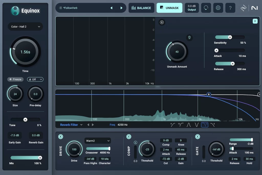Open help with the question mark icon

tap(230, 8)
